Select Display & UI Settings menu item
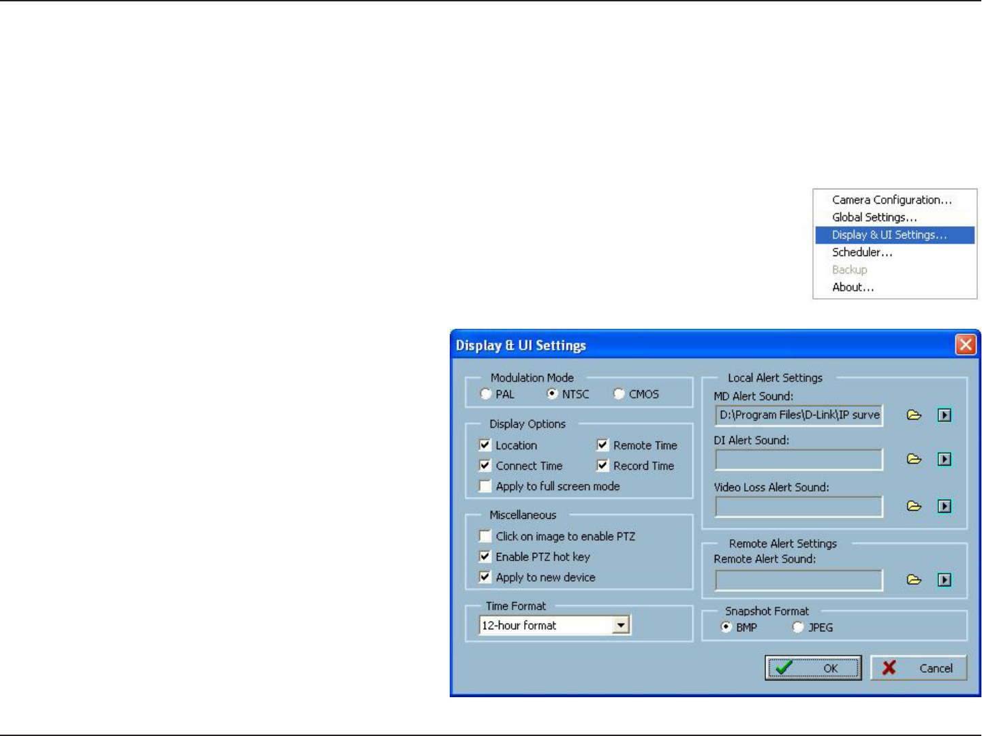 tap(895, 235)
